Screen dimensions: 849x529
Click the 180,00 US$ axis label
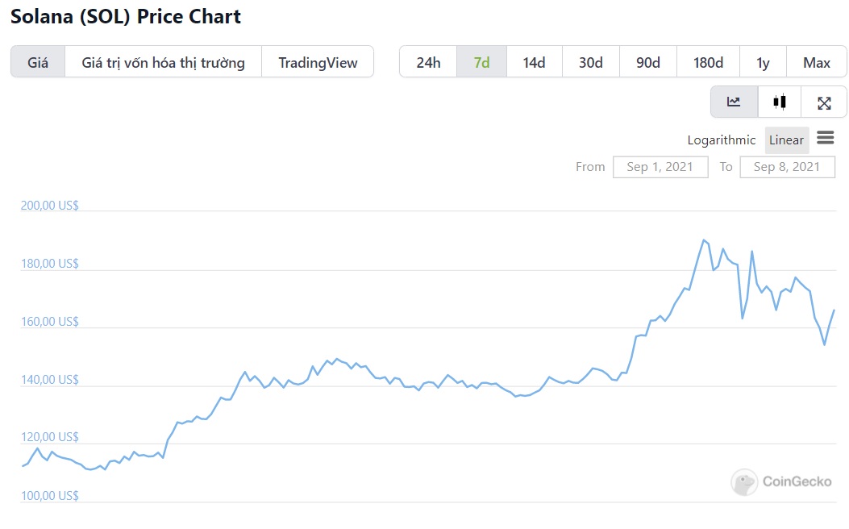pyautogui.click(x=50, y=264)
